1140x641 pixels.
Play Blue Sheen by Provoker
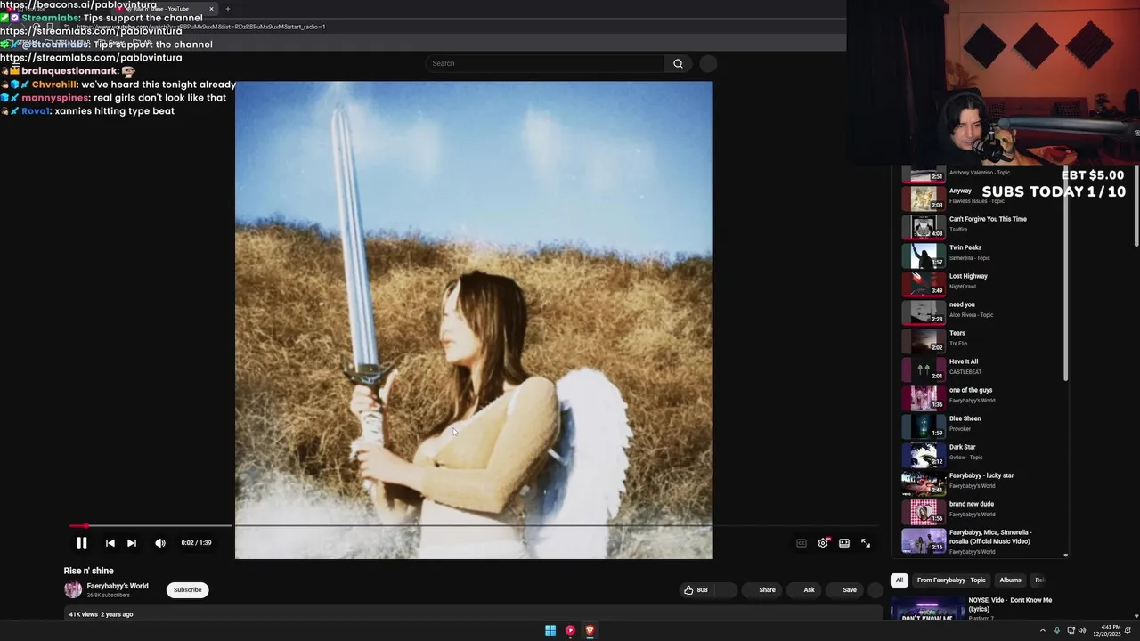point(981,426)
